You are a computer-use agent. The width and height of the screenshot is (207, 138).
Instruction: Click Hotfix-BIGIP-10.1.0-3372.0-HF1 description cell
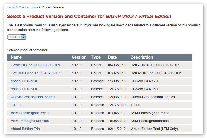155,65
